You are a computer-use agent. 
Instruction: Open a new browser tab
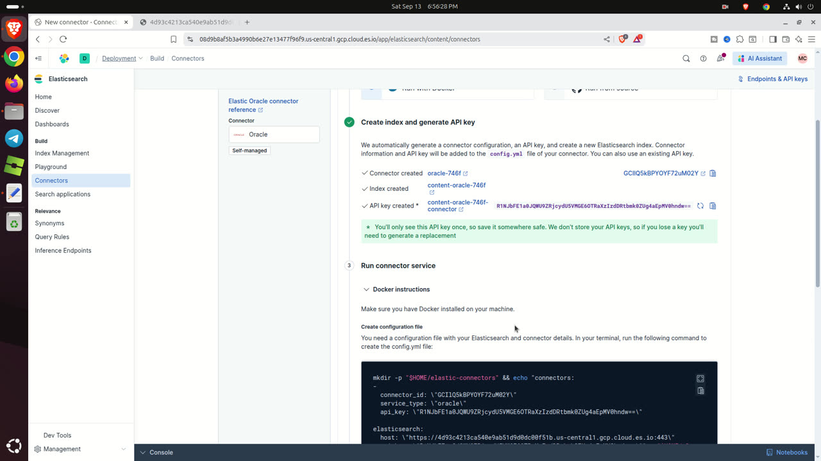click(247, 22)
